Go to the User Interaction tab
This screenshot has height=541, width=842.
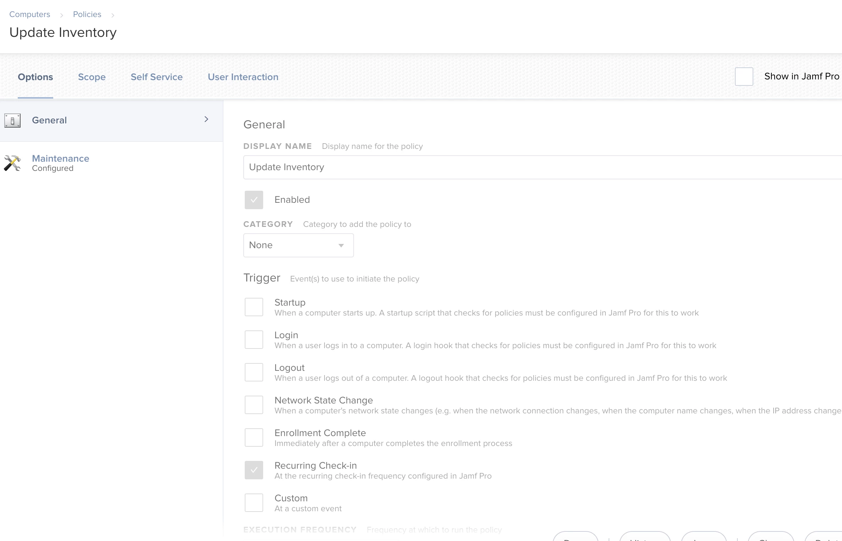[x=243, y=77]
